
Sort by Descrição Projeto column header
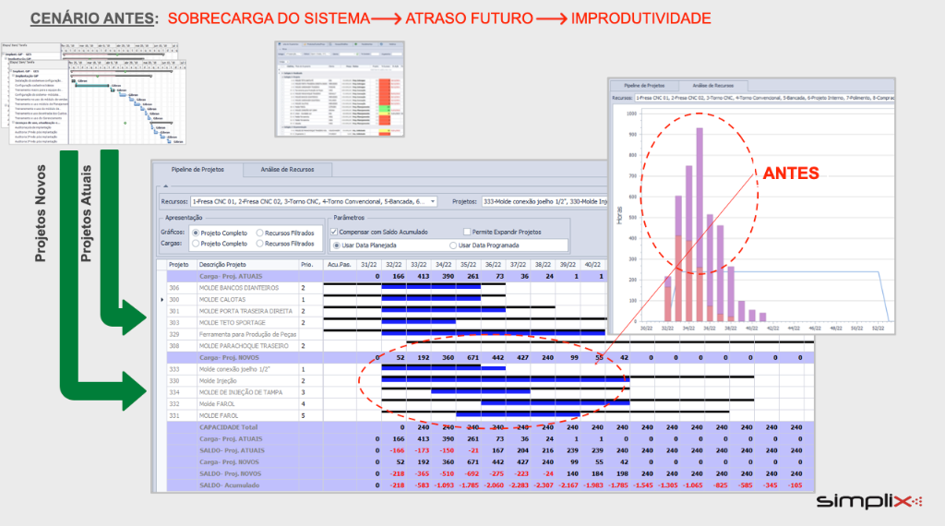(247, 265)
